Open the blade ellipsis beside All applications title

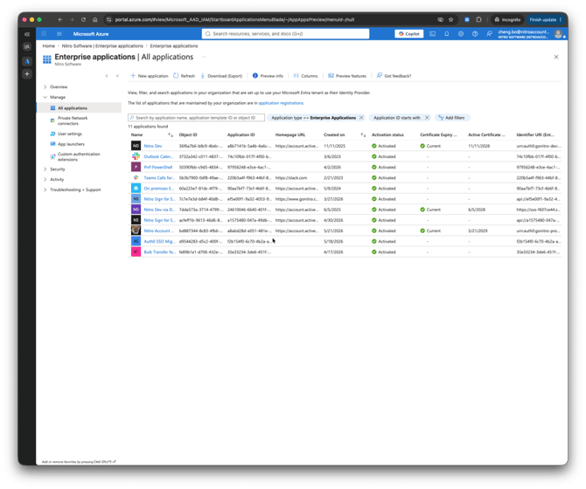(204, 57)
